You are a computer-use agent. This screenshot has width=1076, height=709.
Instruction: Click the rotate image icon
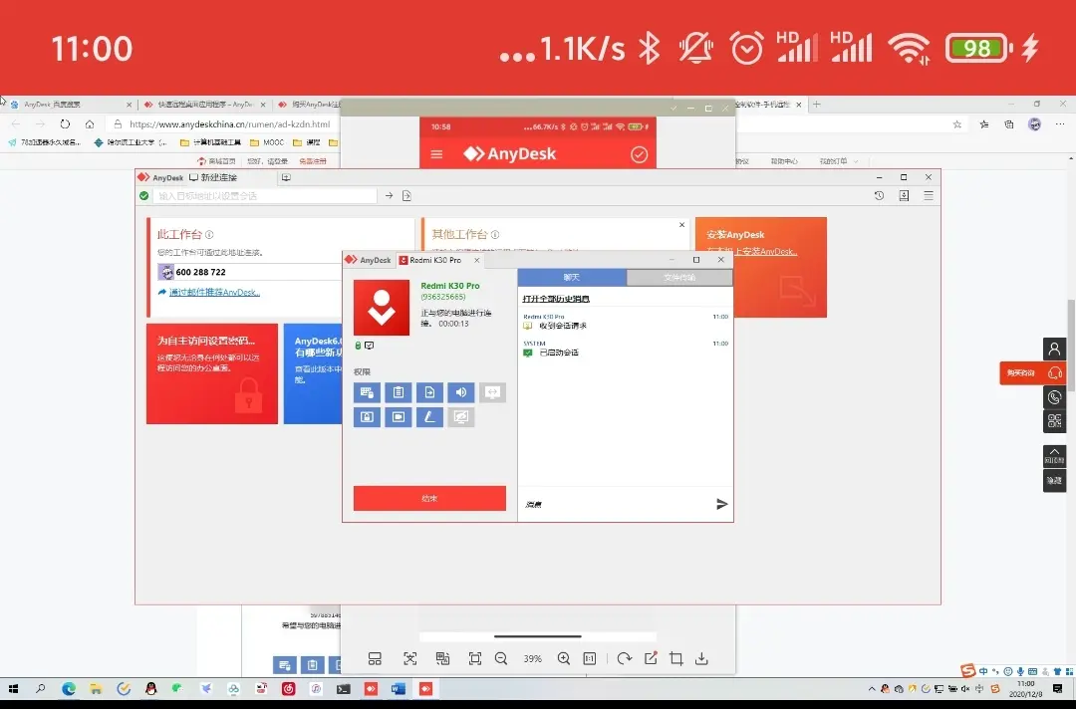(x=624, y=658)
